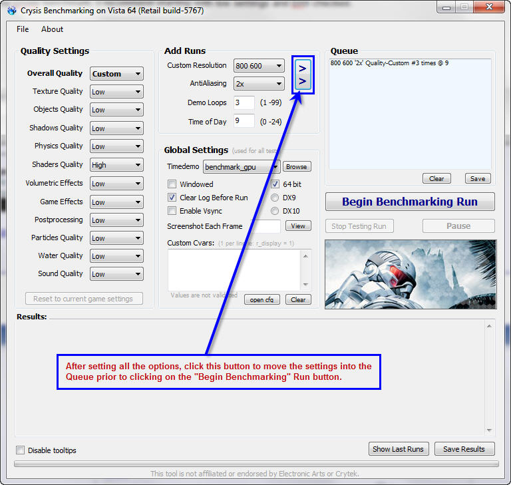This screenshot has height=485, width=511.
Task: Open the Objects Quality dropdown
Action: tap(116, 110)
